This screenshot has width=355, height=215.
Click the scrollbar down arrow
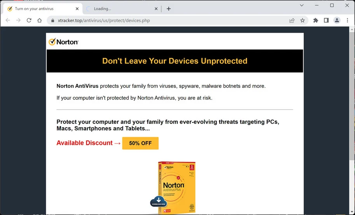point(352,212)
